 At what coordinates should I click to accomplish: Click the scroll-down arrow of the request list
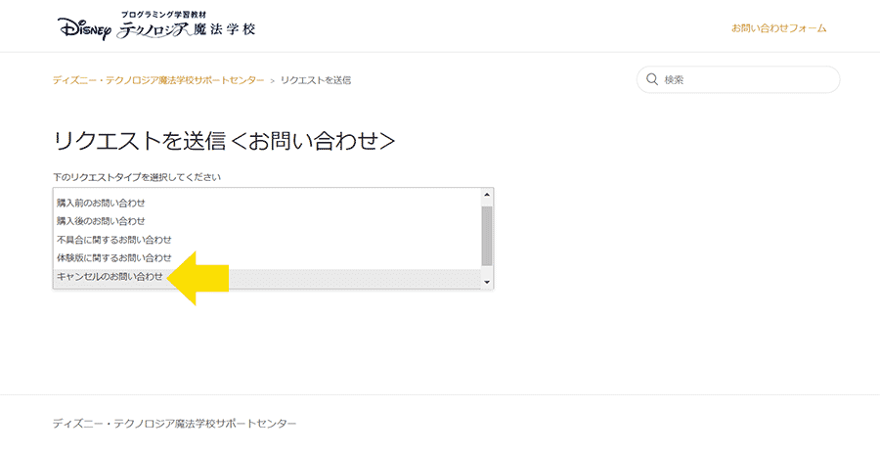(487, 282)
